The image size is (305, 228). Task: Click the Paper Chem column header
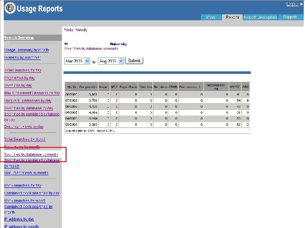pos(128,87)
